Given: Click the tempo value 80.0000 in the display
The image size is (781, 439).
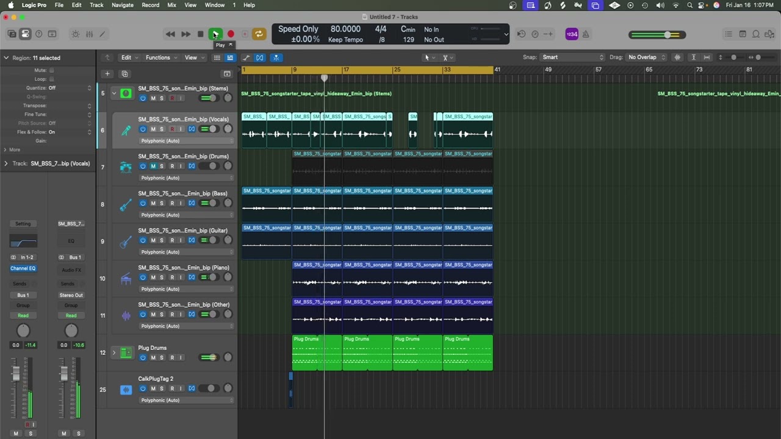Looking at the screenshot, I should (x=345, y=29).
